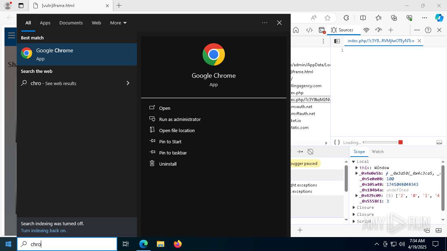Open the DevTools help icon

(428, 30)
